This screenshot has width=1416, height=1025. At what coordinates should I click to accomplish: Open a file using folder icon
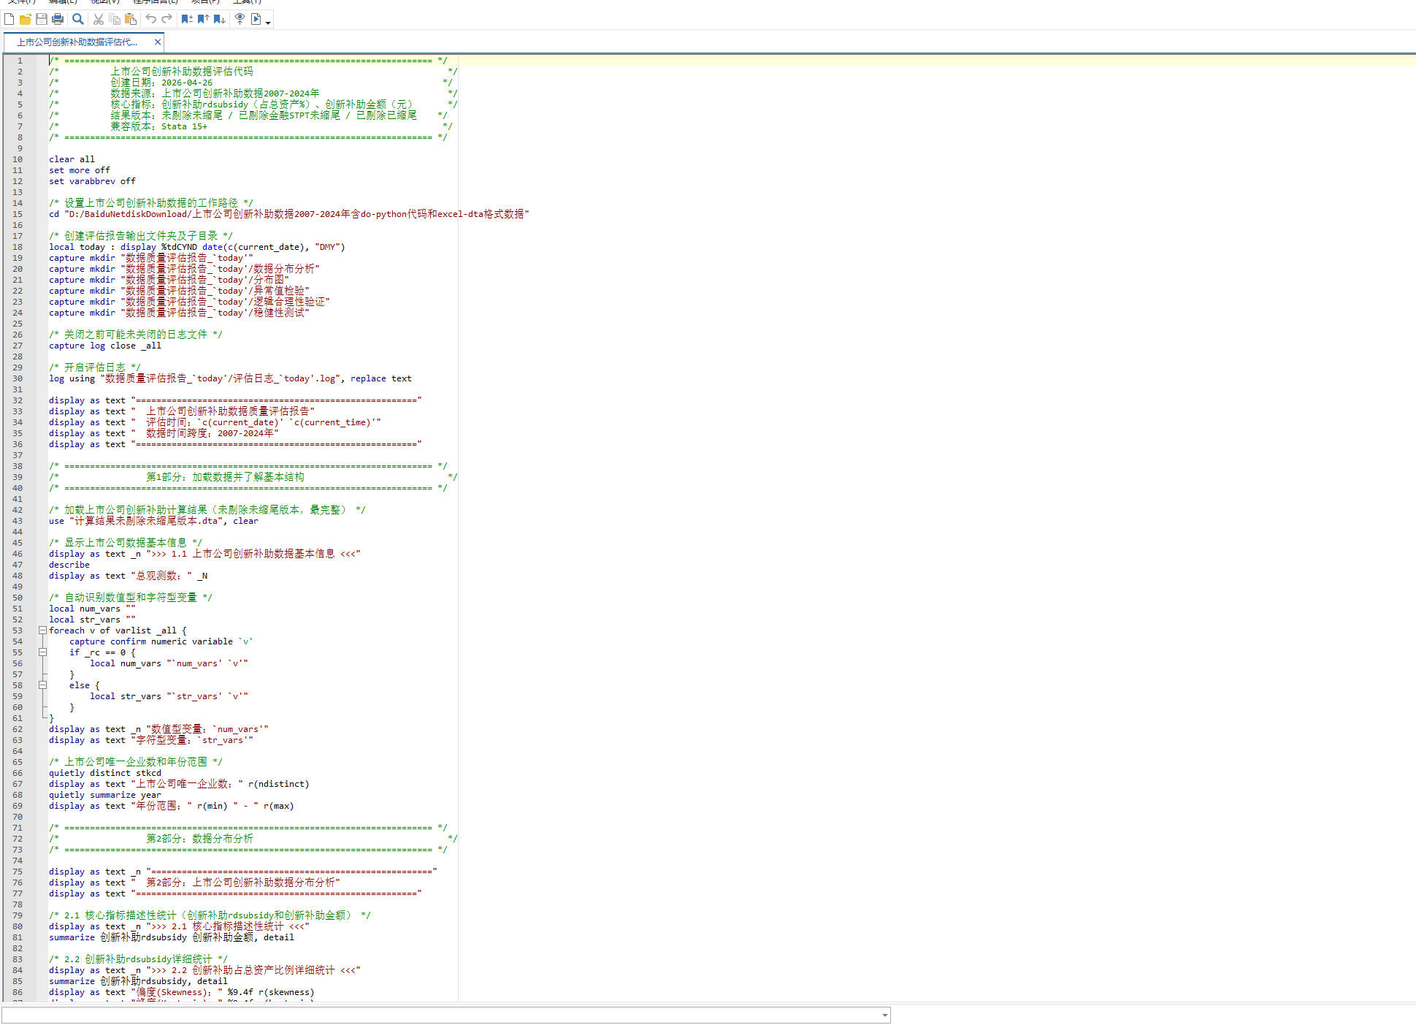point(26,19)
